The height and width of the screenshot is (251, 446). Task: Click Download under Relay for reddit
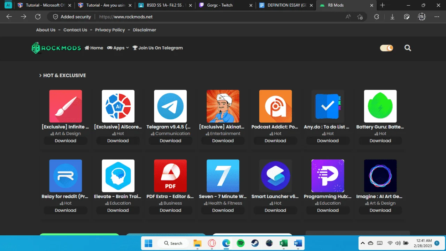(66, 211)
